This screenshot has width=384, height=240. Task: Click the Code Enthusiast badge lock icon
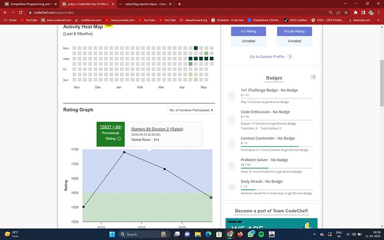pyautogui.click(x=232, y=119)
